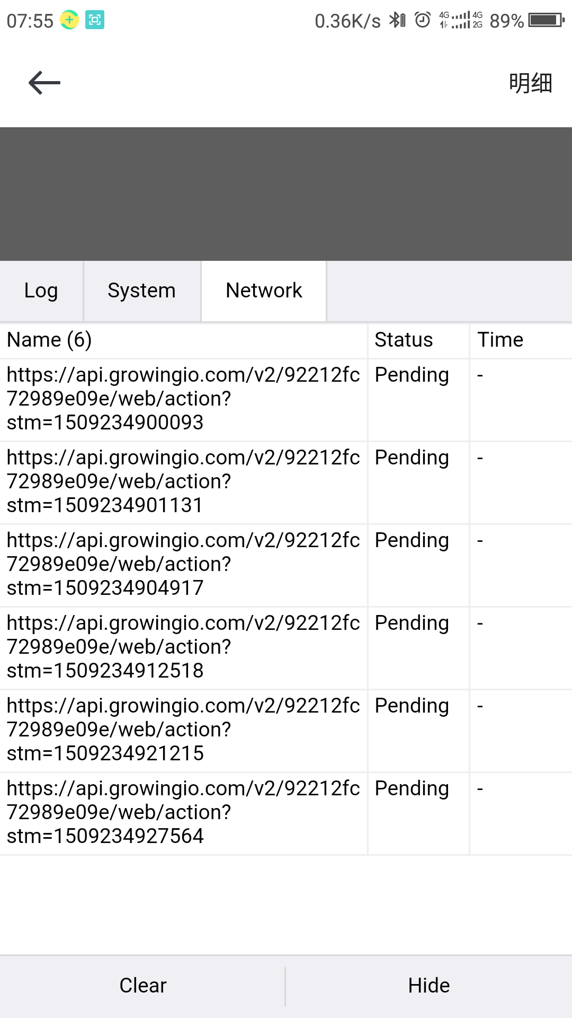Tap the alarm clock status icon
The image size is (572, 1018).
[x=423, y=20]
